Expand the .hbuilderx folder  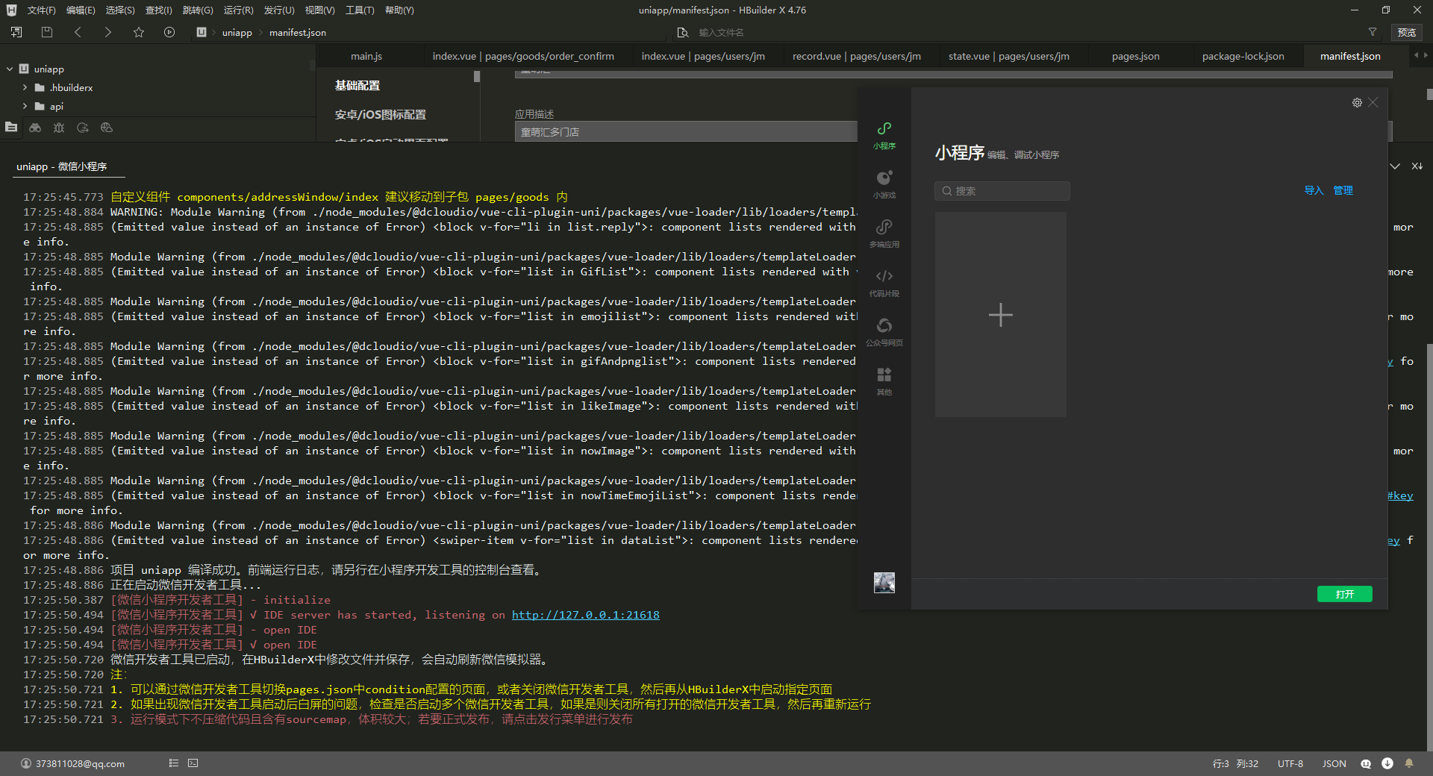(25, 87)
